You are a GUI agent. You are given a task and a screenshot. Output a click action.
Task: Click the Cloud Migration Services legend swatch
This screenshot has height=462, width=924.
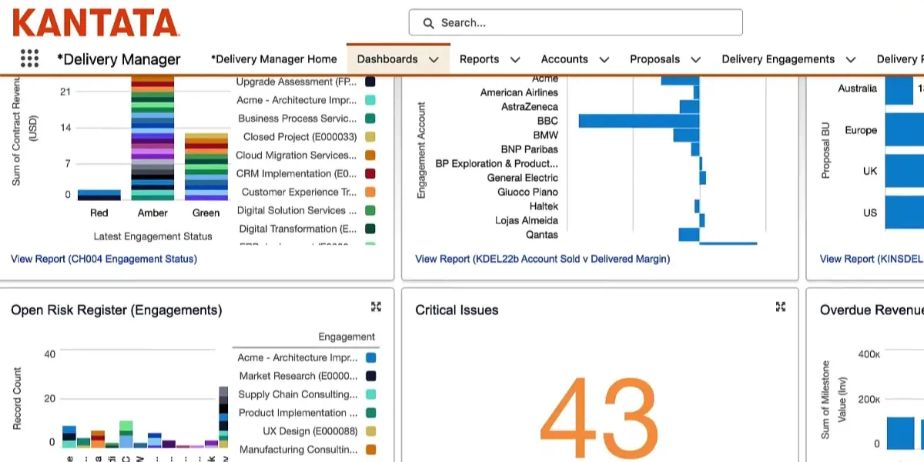370,156
